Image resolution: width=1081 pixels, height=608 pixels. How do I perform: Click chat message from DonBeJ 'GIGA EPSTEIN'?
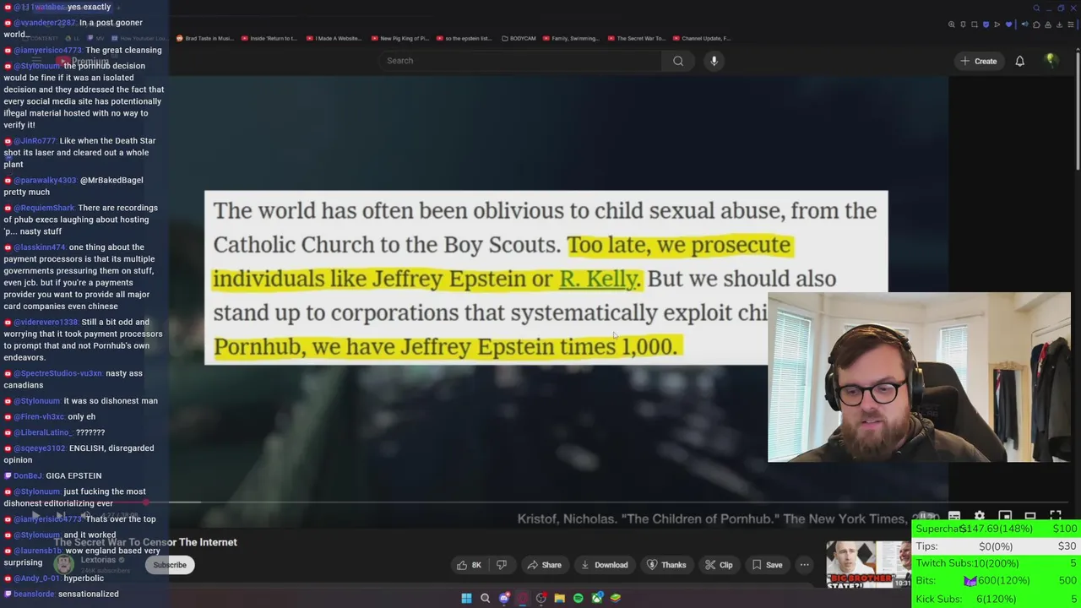coord(53,475)
